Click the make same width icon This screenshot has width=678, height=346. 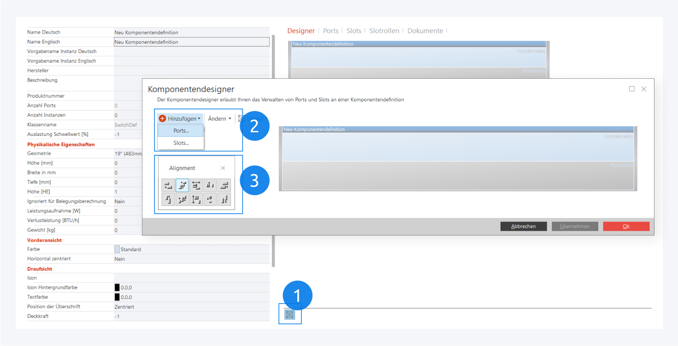[196, 186]
